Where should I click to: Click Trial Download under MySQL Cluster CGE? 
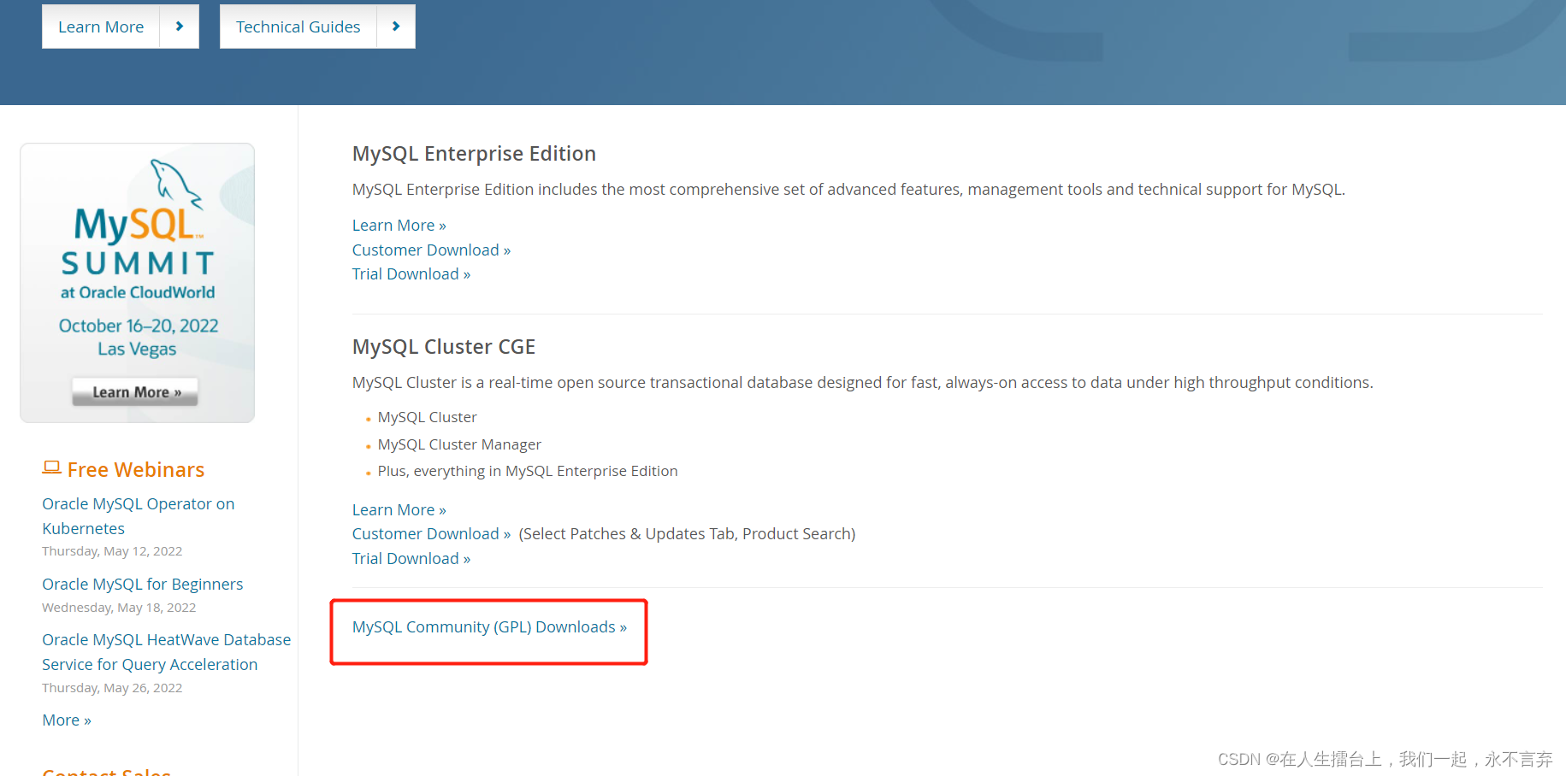click(411, 558)
